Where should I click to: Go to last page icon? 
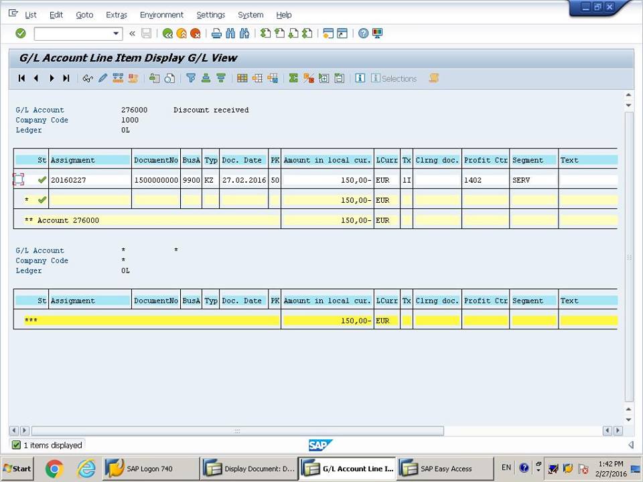307,33
